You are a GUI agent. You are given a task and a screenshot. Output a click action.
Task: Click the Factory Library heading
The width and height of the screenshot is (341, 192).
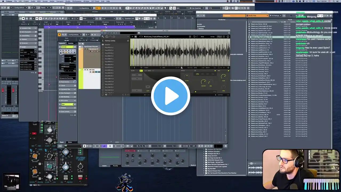pyautogui.click(x=110, y=41)
